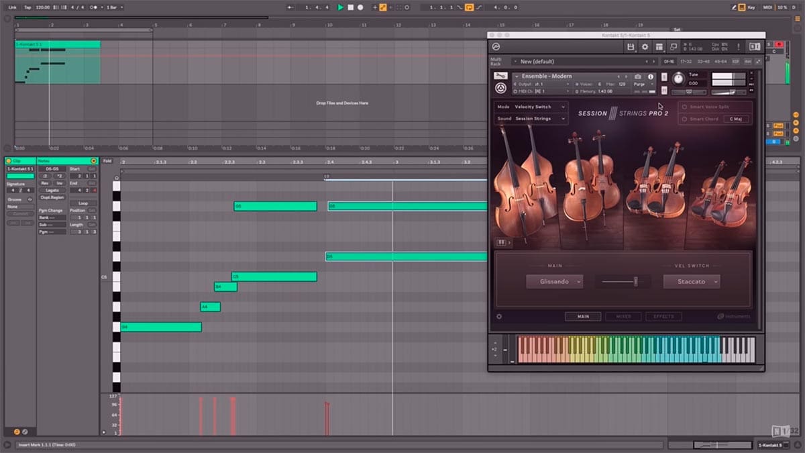Select the A4 note in the piano roll
The height and width of the screenshot is (453, 805).
[x=210, y=307]
